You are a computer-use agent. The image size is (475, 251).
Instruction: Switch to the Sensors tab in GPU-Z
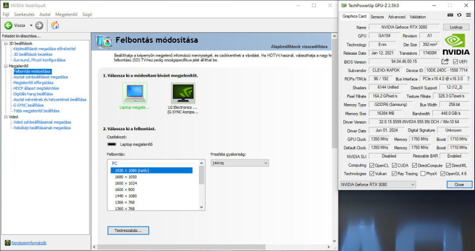click(x=377, y=17)
